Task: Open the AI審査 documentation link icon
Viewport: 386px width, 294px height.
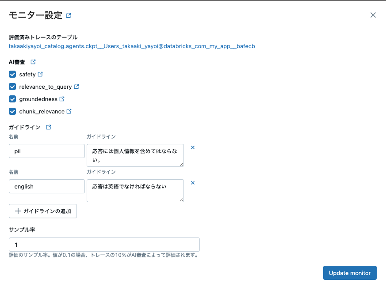Action: 33,62
